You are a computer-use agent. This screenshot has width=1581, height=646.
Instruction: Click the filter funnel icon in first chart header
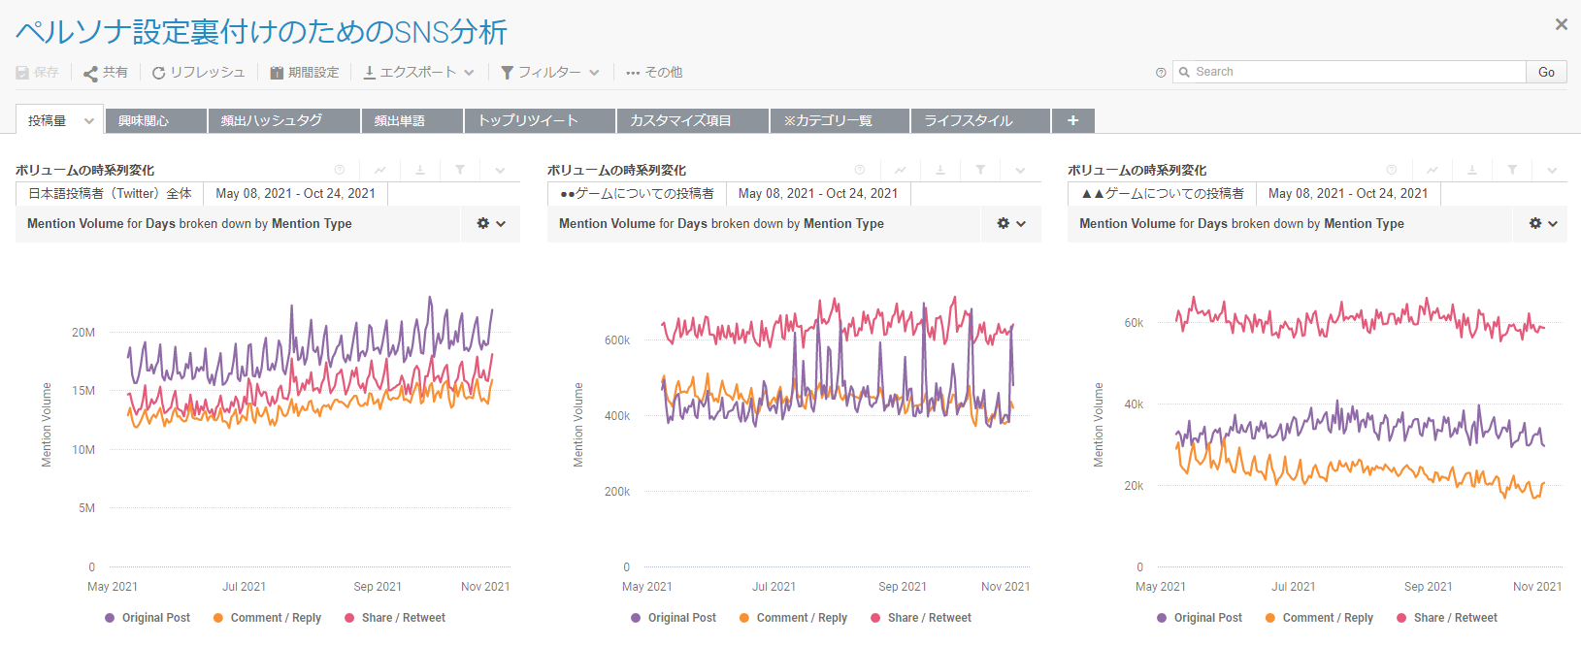(x=460, y=170)
